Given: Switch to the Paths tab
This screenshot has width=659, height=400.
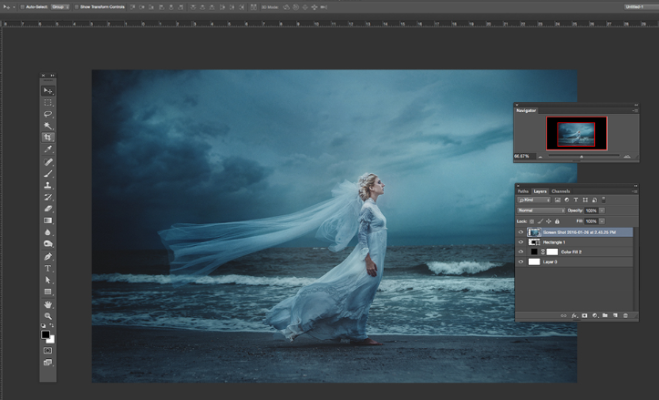Looking at the screenshot, I should 522,190.
